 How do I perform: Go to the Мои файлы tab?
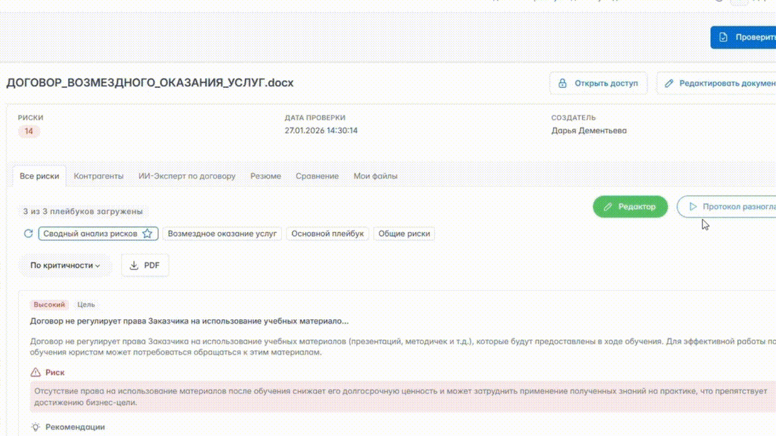(x=376, y=176)
